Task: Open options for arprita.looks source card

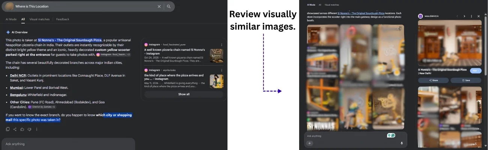Action: pyautogui.click(x=221, y=70)
